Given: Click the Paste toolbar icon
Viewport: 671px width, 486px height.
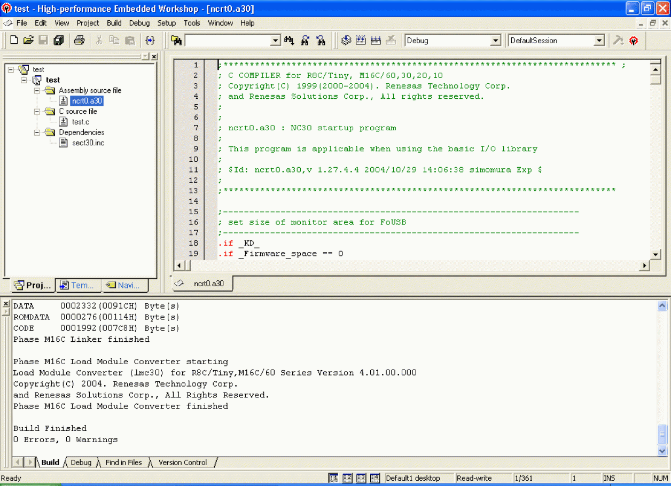Looking at the screenshot, I should (130, 40).
